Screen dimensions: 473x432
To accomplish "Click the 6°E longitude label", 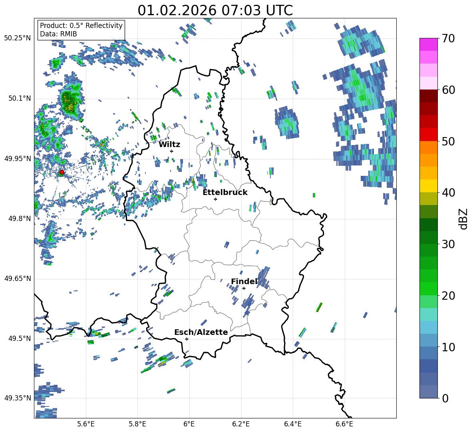I will pos(189,424).
